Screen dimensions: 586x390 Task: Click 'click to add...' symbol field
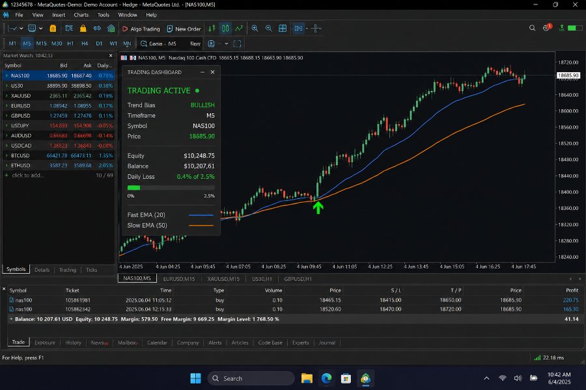pyautogui.click(x=27, y=175)
